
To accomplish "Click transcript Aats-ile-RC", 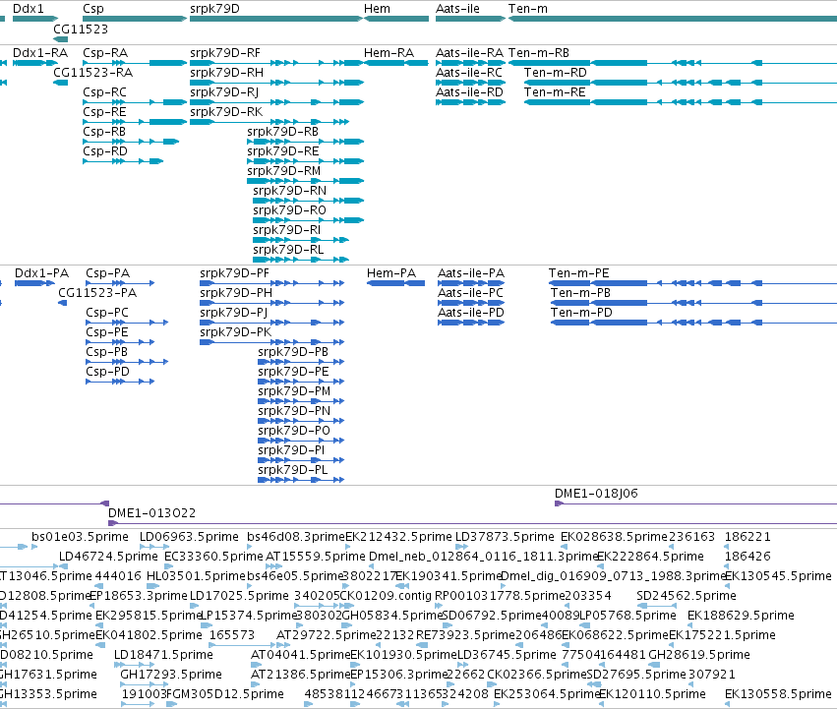I will tap(469, 73).
